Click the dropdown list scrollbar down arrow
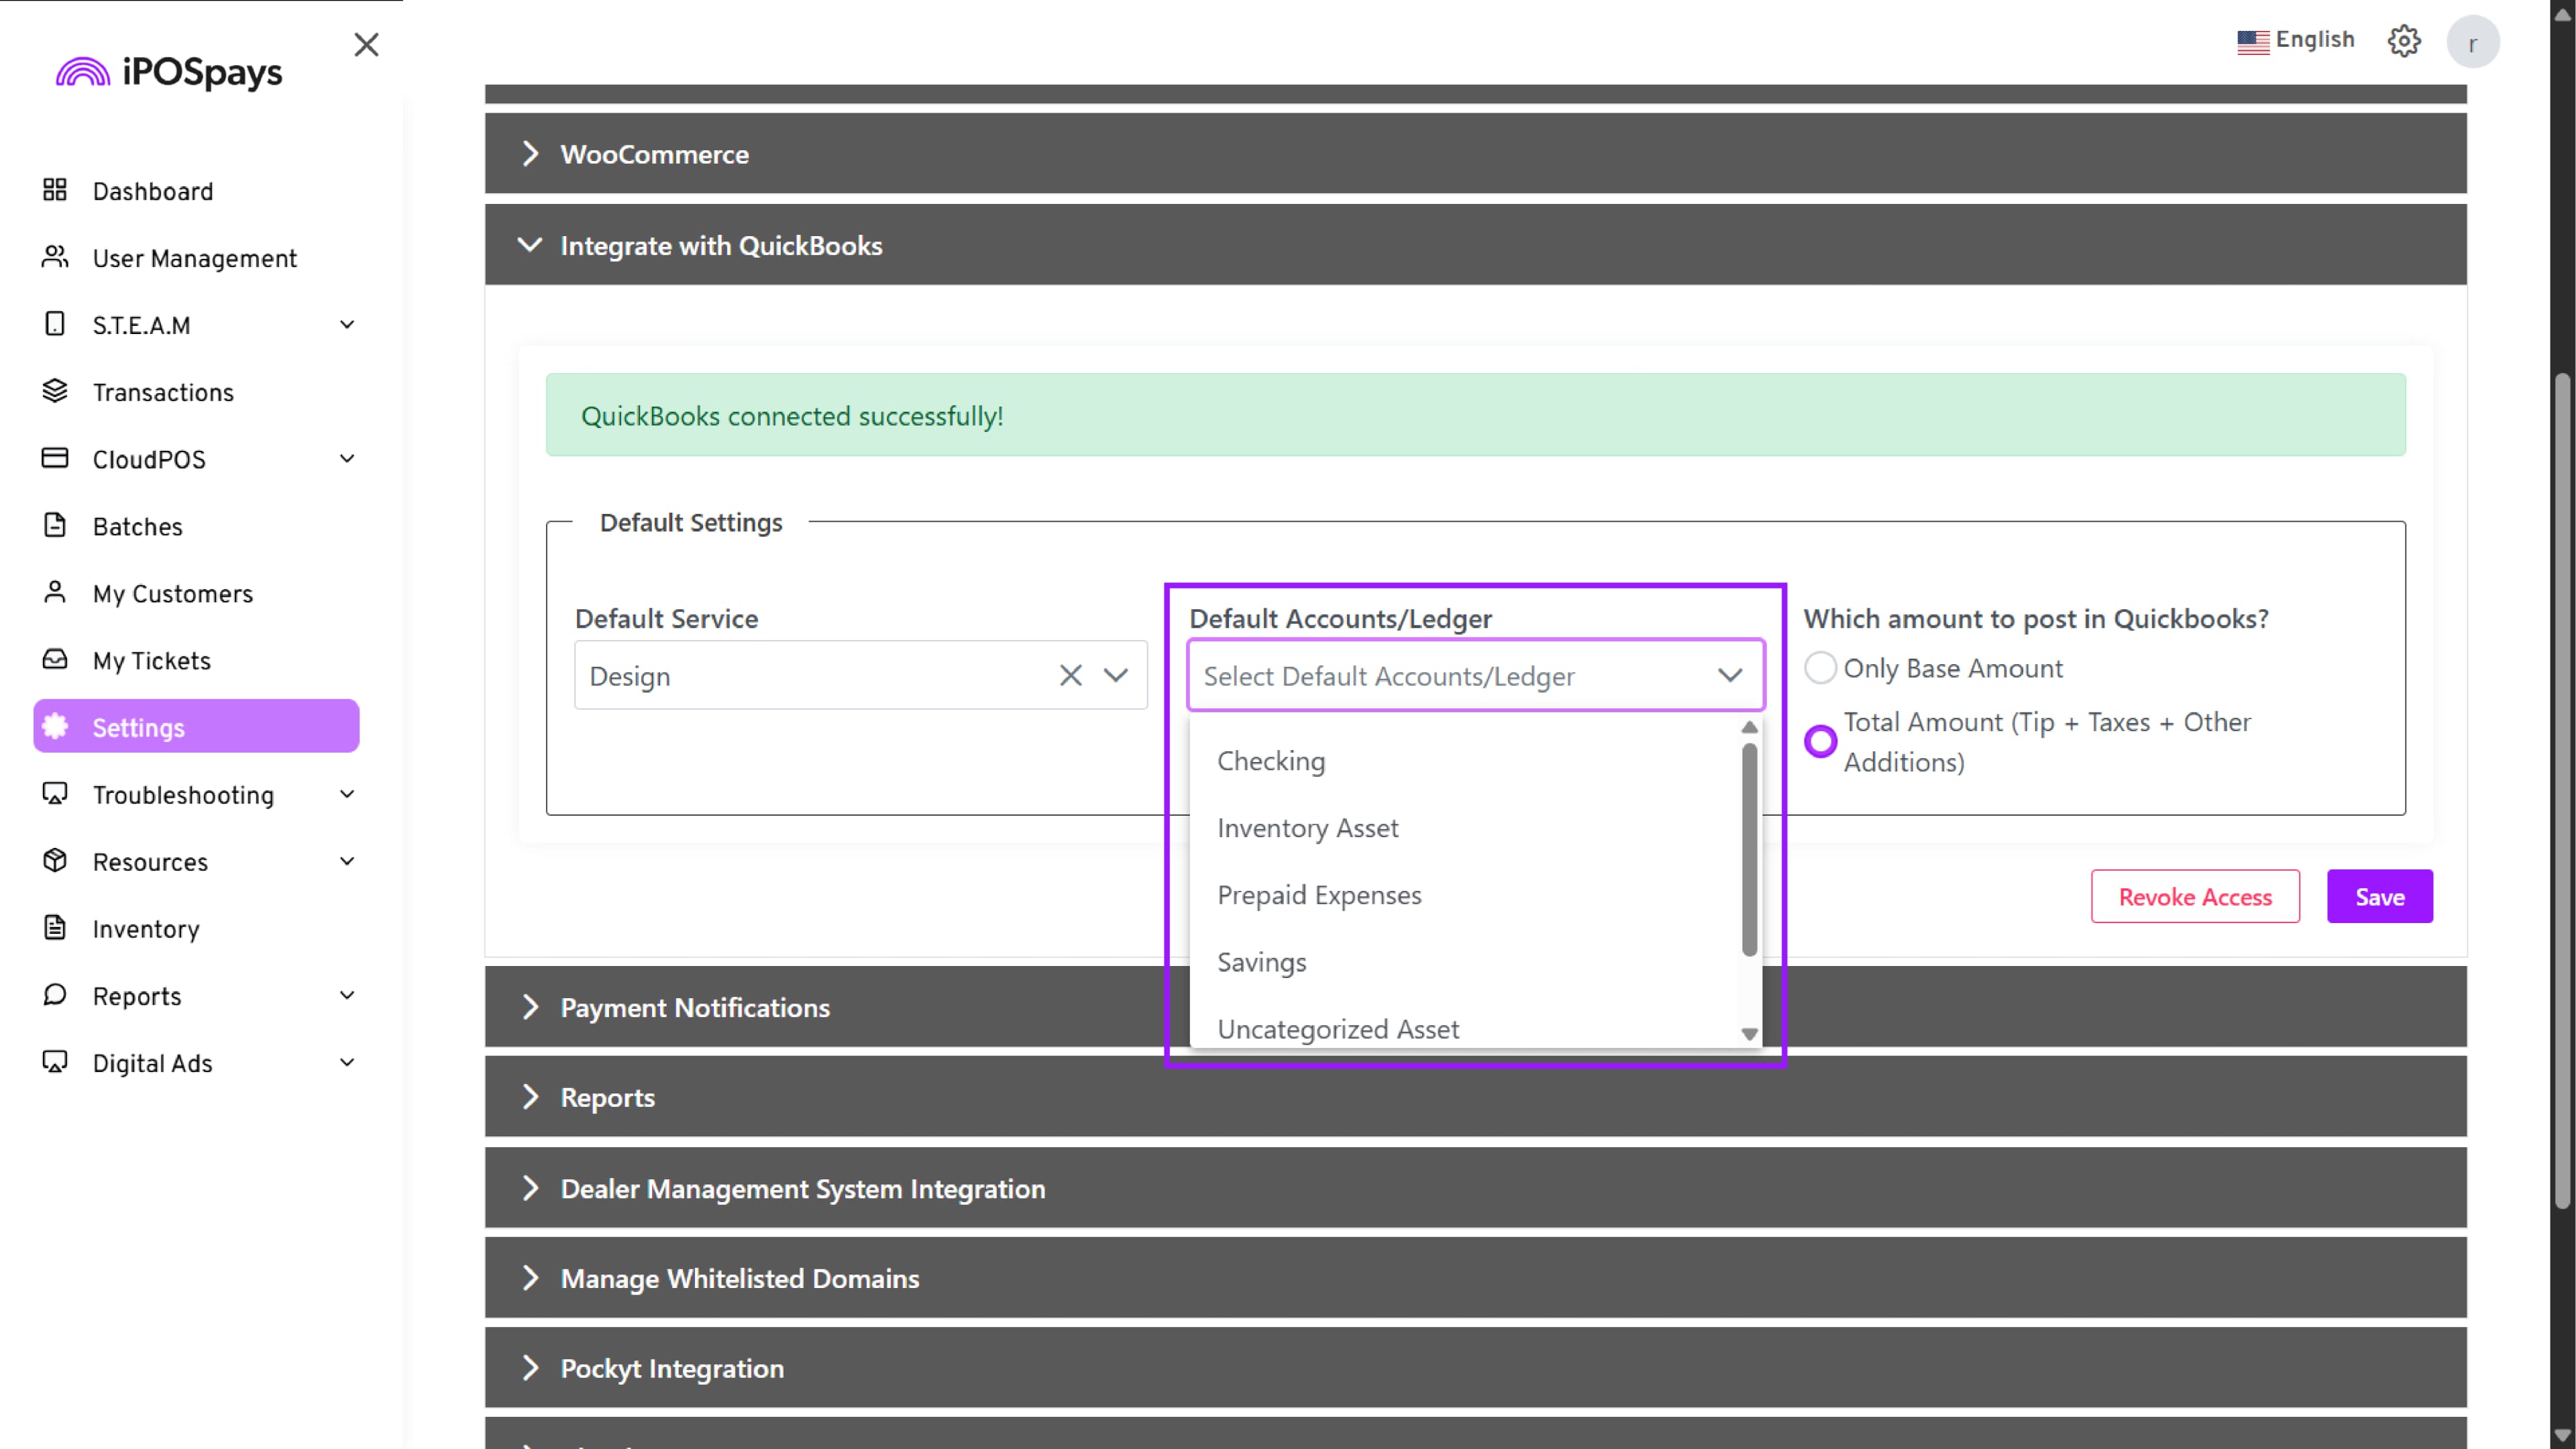 tap(1749, 1034)
